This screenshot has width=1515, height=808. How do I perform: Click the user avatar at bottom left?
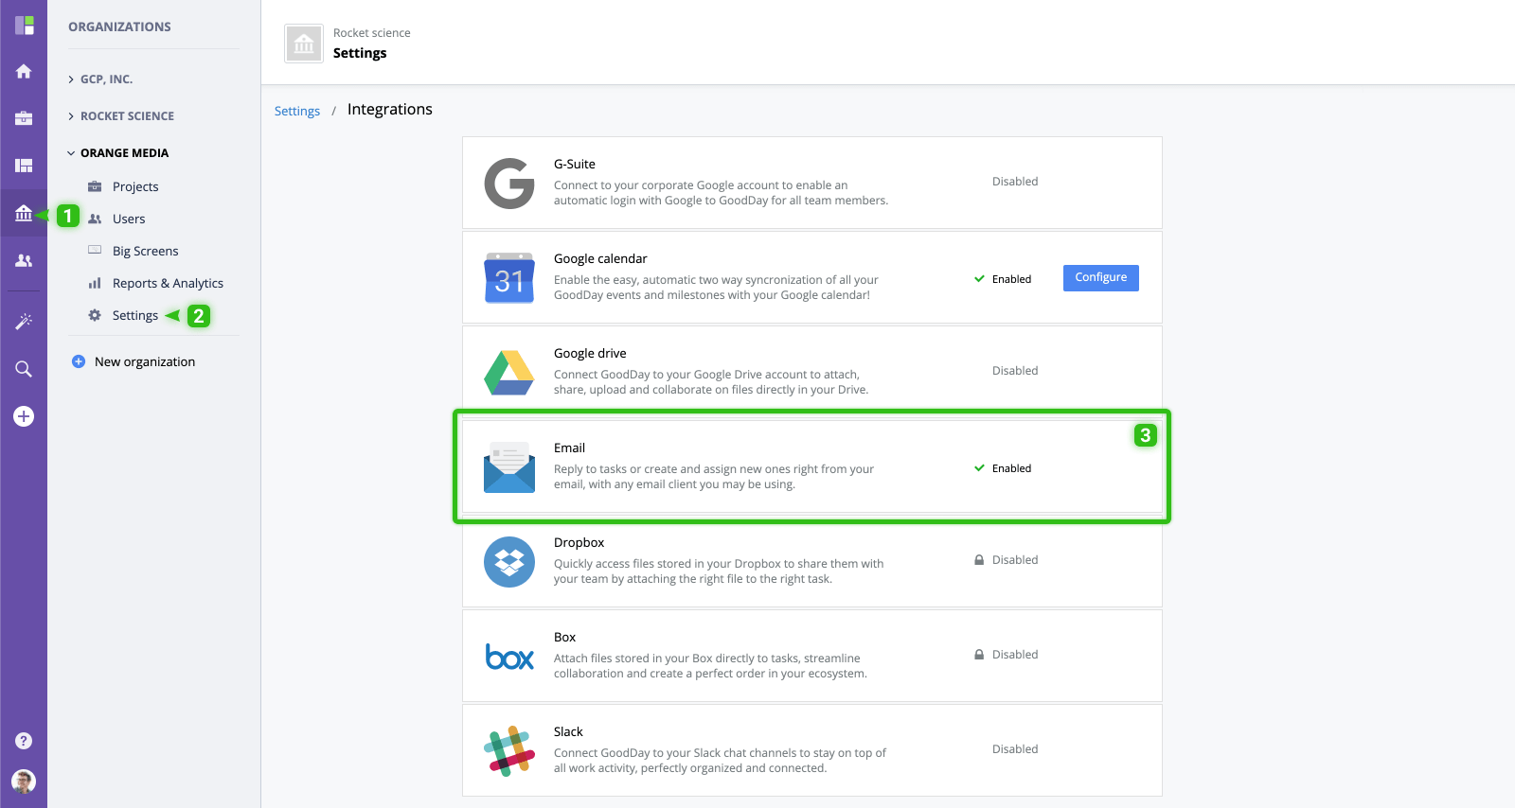pyautogui.click(x=24, y=781)
